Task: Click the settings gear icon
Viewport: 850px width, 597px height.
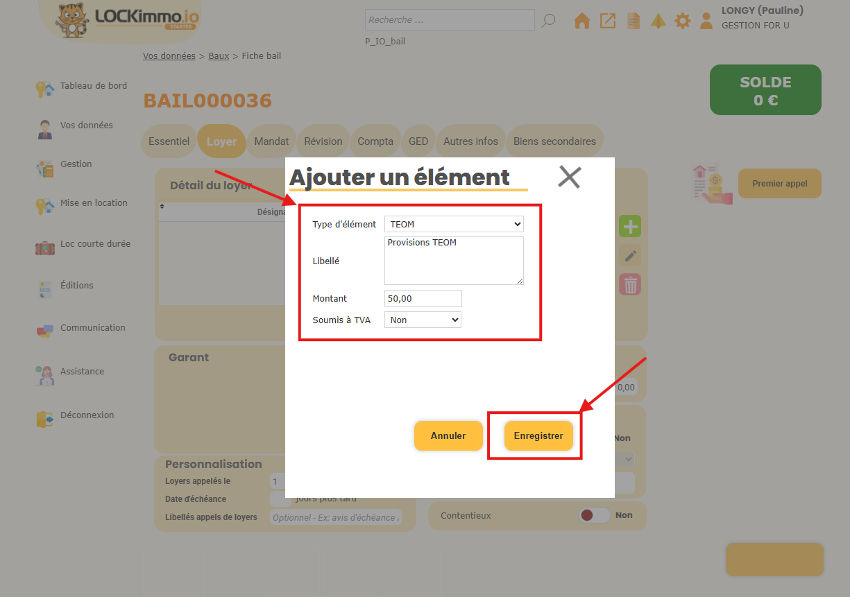Action: [x=683, y=21]
